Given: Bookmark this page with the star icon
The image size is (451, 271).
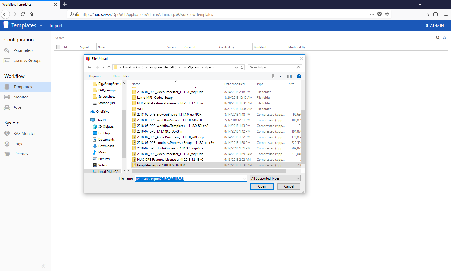Looking at the screenshot, I should pyautogui.click(x=387, y=14).
